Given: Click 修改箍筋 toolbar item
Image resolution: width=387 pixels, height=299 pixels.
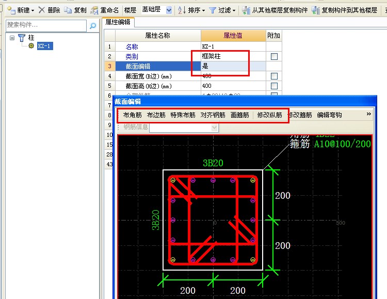Looking at the screenshot, I should click(300, 115).
